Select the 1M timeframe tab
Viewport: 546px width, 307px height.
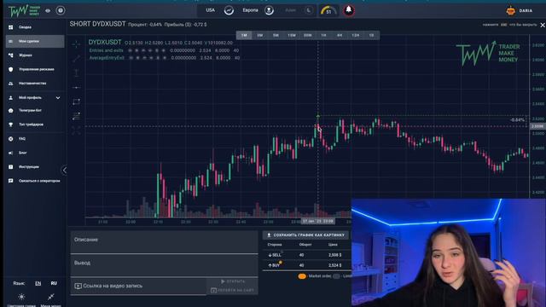pos(244,35)
